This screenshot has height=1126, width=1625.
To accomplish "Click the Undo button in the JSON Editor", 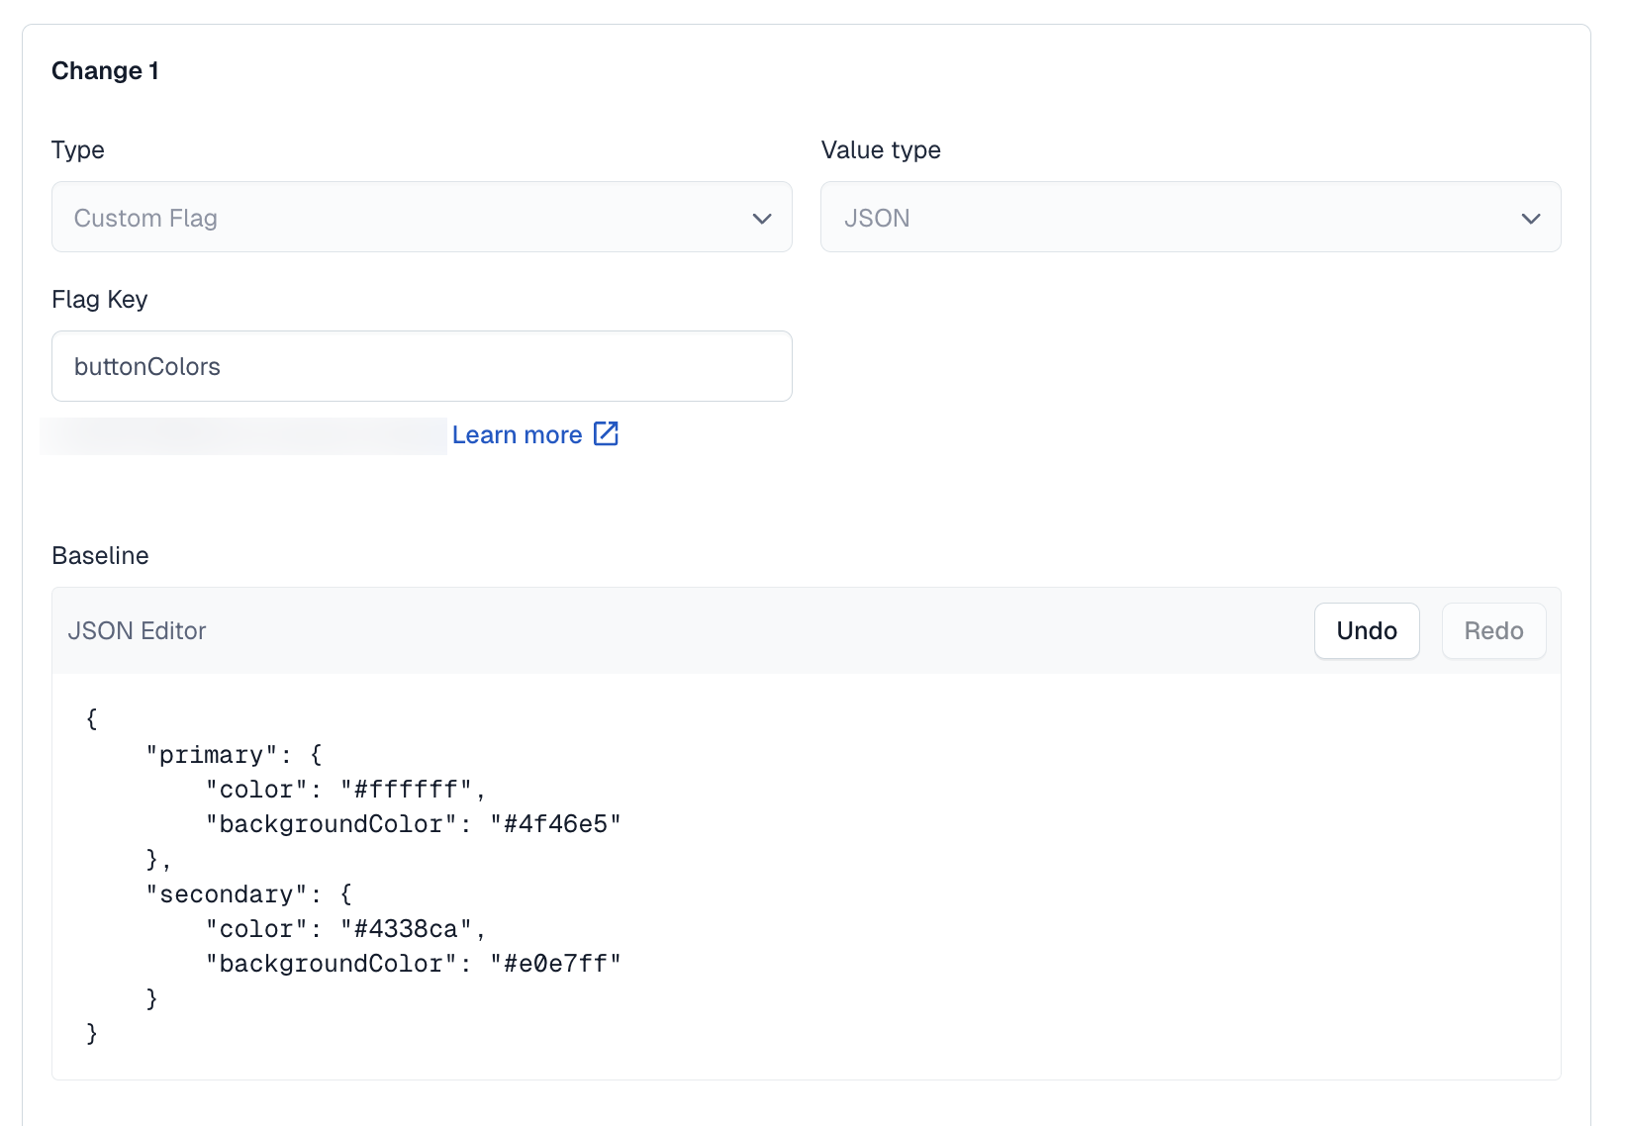I will 1366,630.
